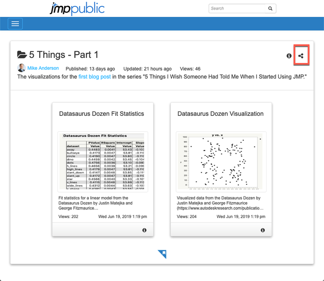Open collection info icon beside share
Viewport: 324px width, 281px height.
289,56
